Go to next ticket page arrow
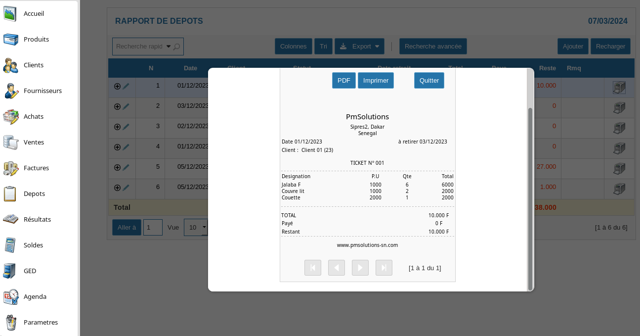This screenshot has height=336, width=640. coord(360,268)
